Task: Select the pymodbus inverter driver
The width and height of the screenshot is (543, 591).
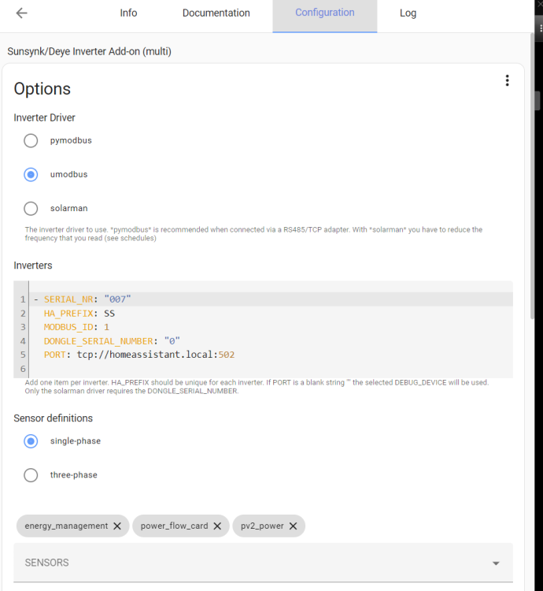Action: [31, 140]
